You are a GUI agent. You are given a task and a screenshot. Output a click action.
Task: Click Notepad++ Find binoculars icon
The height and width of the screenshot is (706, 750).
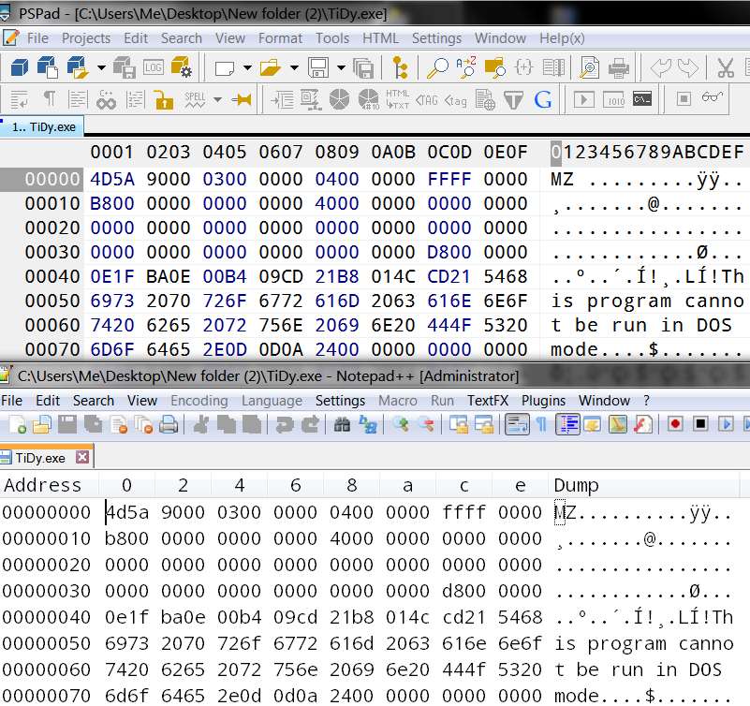[x=342, y=424]
